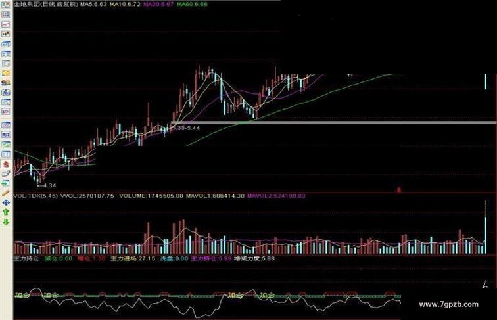This screenshot has height=320, width=497.
Task: Click the red S icon in sidebar
Action: pos(6,164)
